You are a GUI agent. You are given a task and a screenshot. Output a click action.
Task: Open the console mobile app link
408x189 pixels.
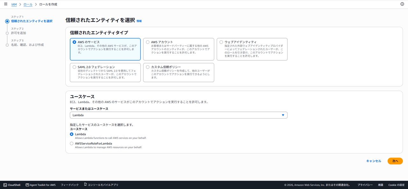coord(101,185)
